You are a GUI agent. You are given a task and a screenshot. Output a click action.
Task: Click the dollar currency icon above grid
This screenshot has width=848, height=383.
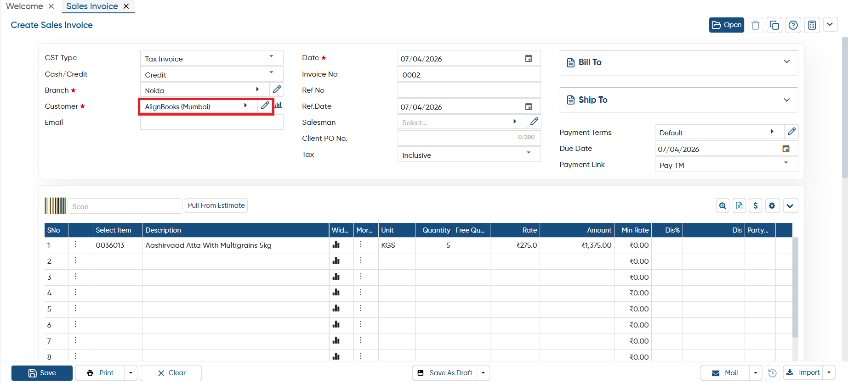click(x=756, y=205)
